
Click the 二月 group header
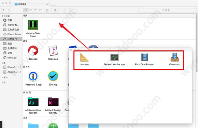25,118
